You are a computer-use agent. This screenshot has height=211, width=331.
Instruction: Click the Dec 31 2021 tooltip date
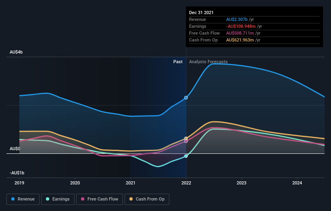pos(201,12)
